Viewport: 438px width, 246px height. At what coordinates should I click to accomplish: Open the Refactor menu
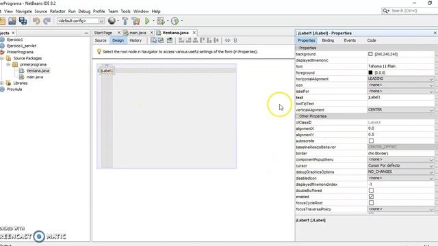pyautogui.click(x=57, y=12)
